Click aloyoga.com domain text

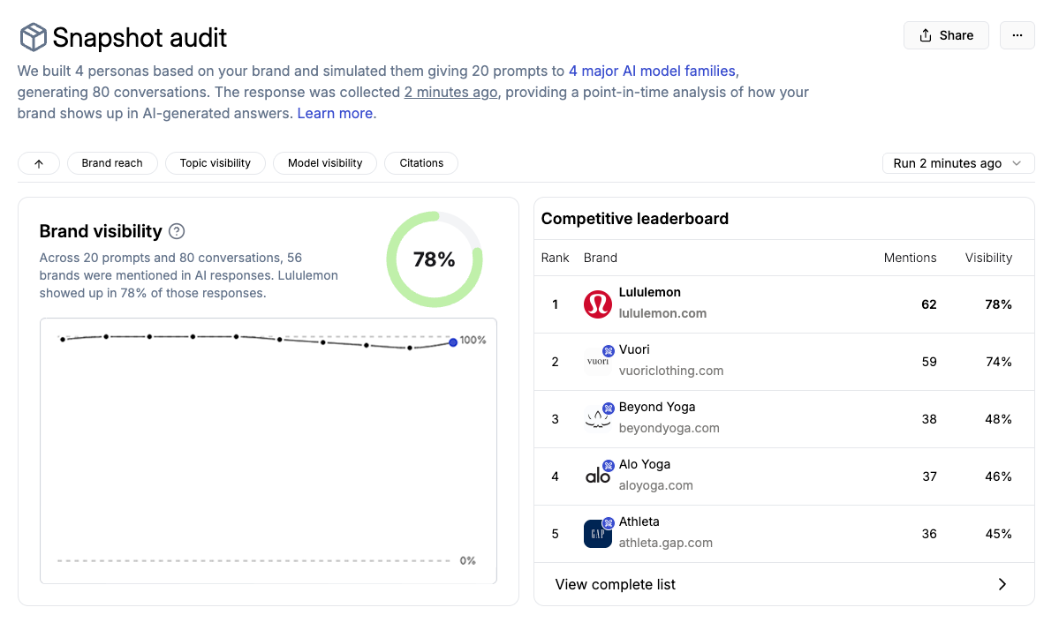[655, 485]
